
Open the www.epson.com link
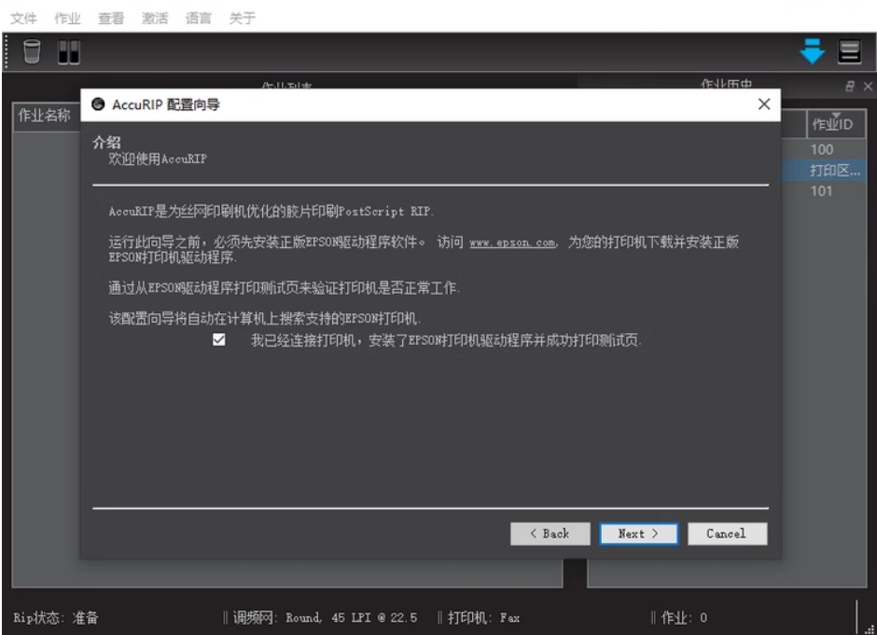(x=512, y=242)
